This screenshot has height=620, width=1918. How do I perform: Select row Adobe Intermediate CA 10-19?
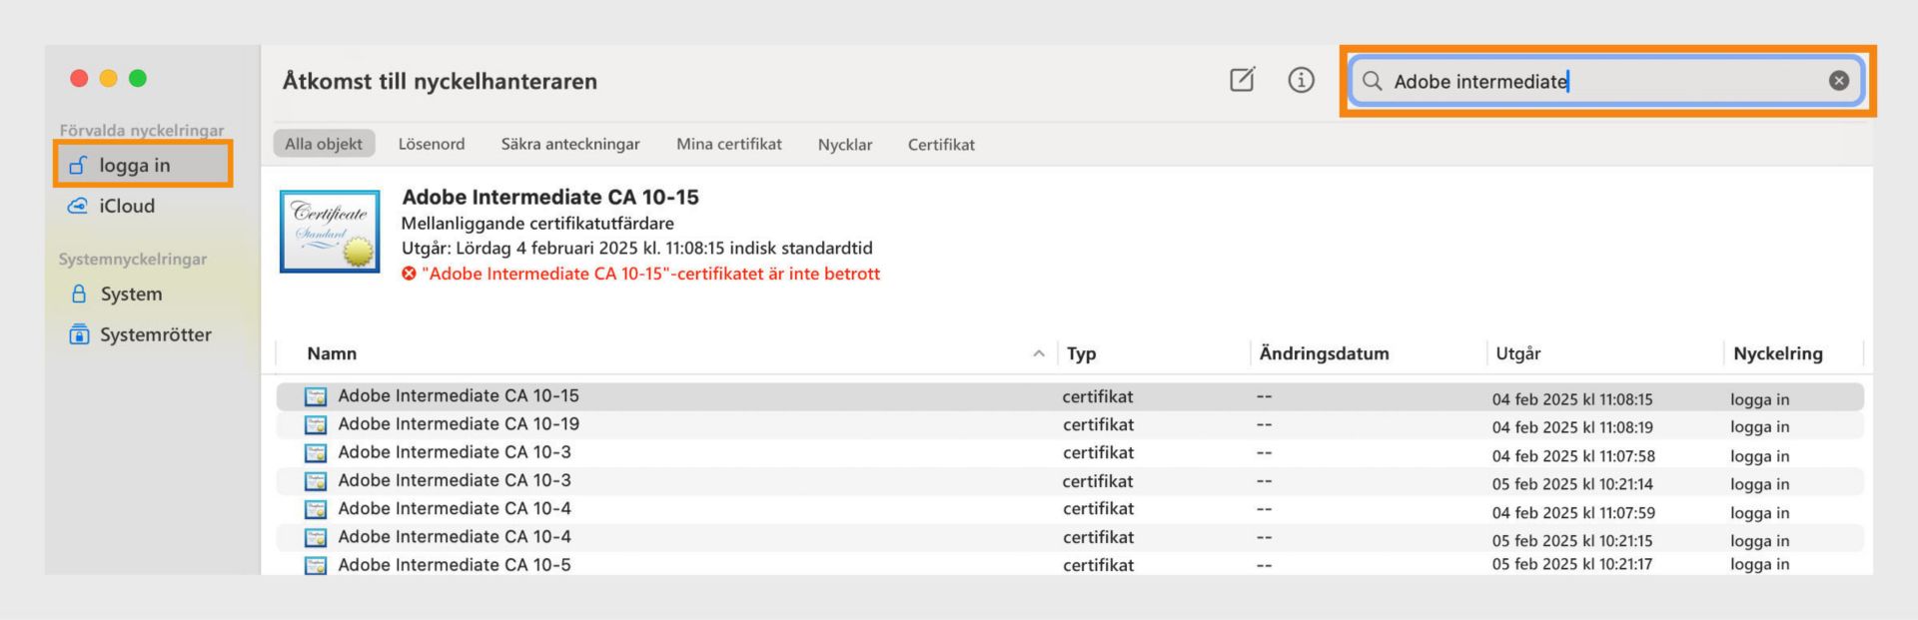tap(1070, 424)
